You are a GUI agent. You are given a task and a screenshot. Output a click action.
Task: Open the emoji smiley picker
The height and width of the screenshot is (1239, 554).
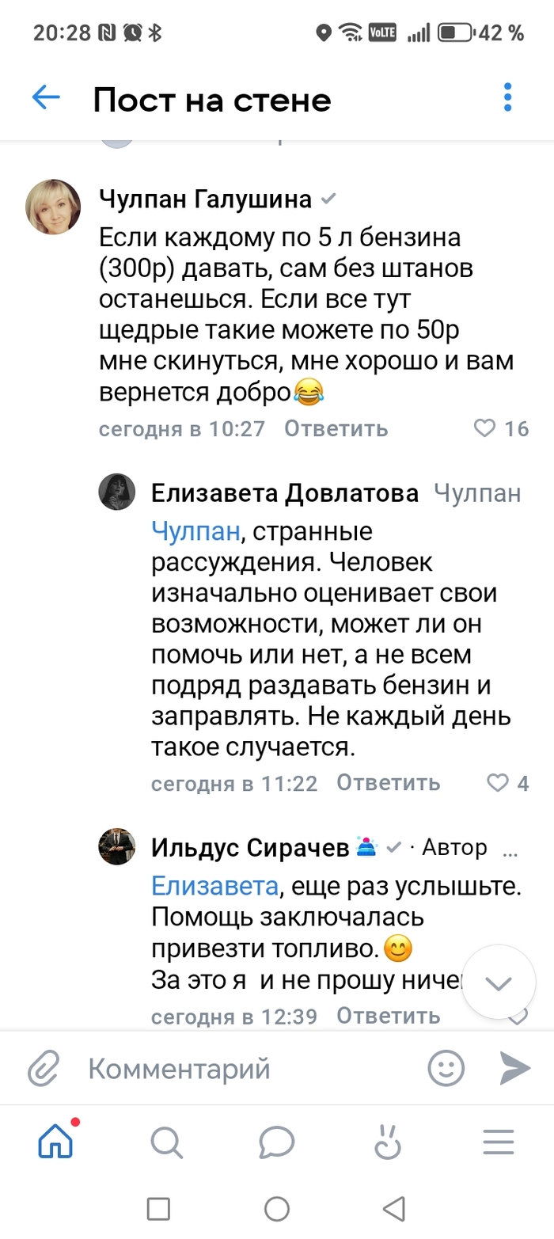[446, 1069]
